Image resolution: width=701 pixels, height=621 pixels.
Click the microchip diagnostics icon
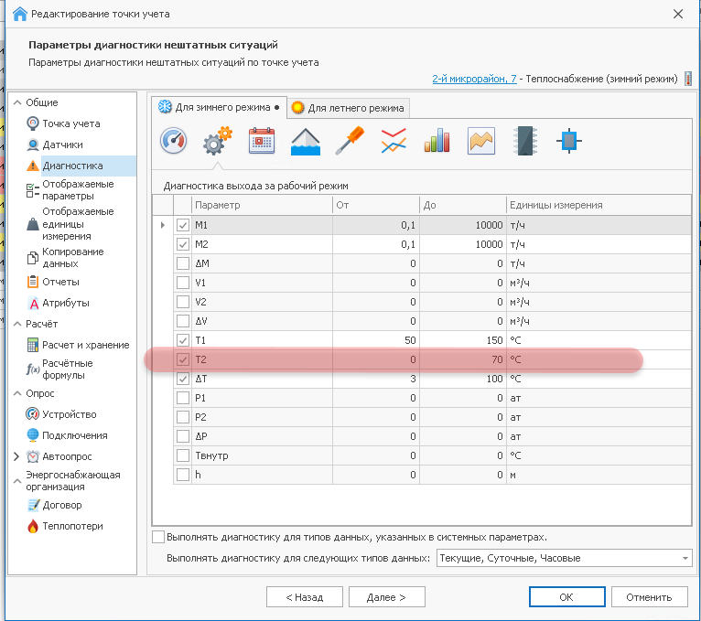(x=524, y=141)
